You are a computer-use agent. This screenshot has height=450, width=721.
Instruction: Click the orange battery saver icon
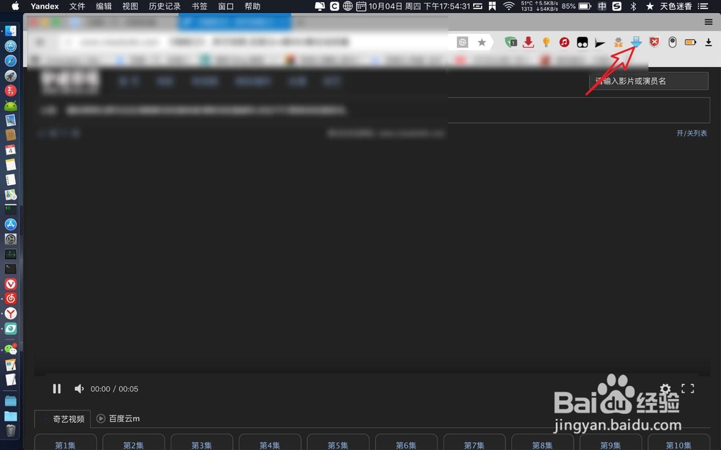click(x=690, y=42)
